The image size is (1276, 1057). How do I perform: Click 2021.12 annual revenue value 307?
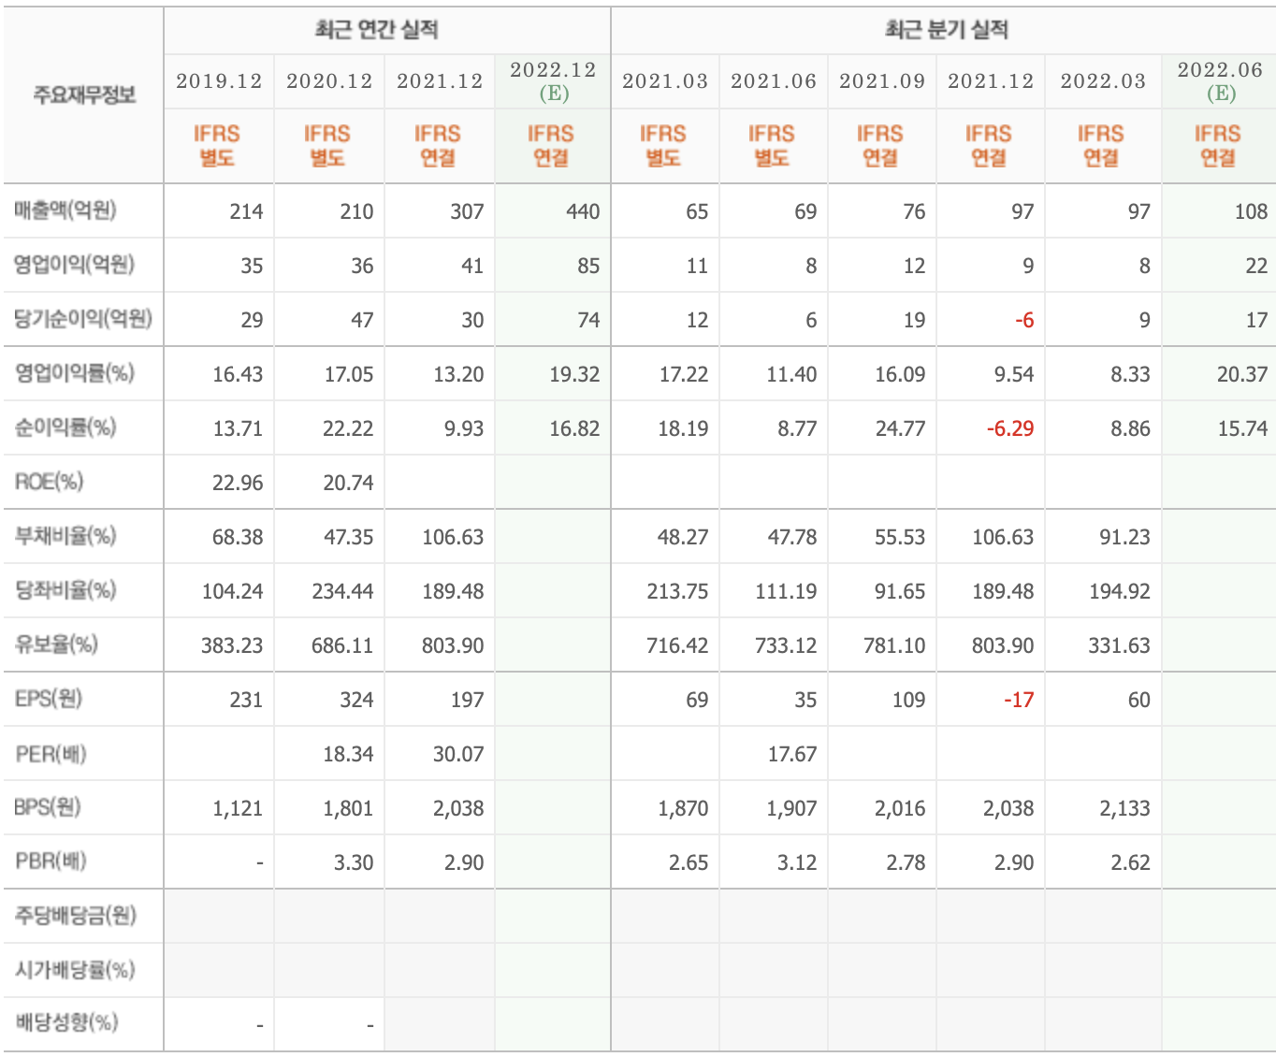pyautogui.click(x=467, y=211)
